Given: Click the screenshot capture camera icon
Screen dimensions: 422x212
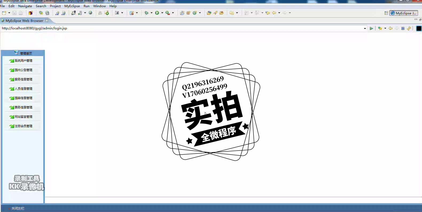Looking at the screenshot, I should pyautogui.click(x=117, y=13).
